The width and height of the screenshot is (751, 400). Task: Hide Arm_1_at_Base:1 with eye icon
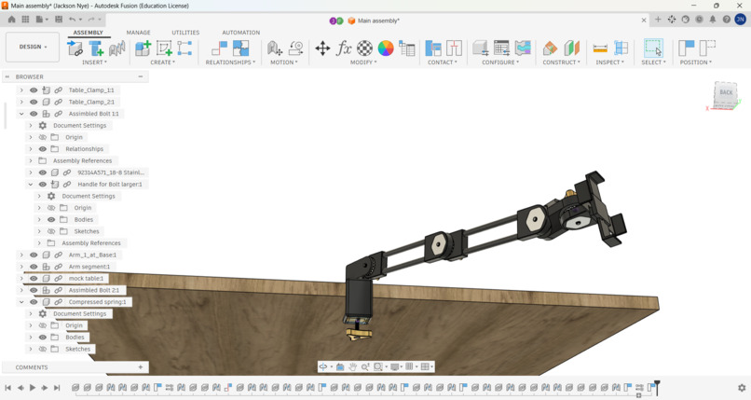(34, 255)
